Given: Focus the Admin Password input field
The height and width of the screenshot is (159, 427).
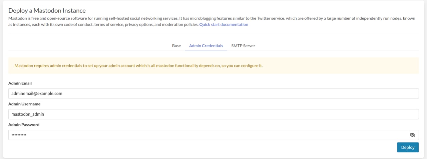Looking at the screenshot, I should point(207,135).
